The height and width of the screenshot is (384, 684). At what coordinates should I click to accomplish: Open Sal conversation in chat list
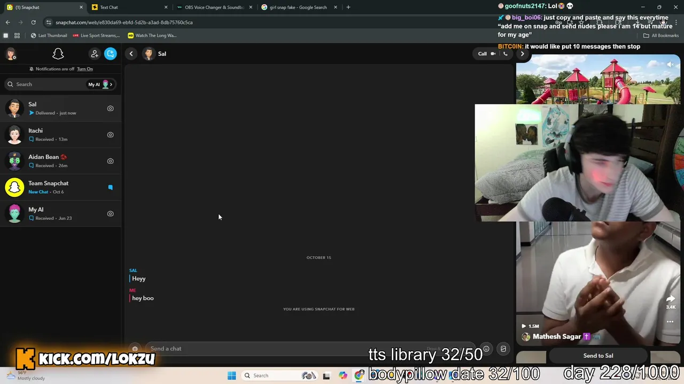pyautogui.click(x=61, y=108)
